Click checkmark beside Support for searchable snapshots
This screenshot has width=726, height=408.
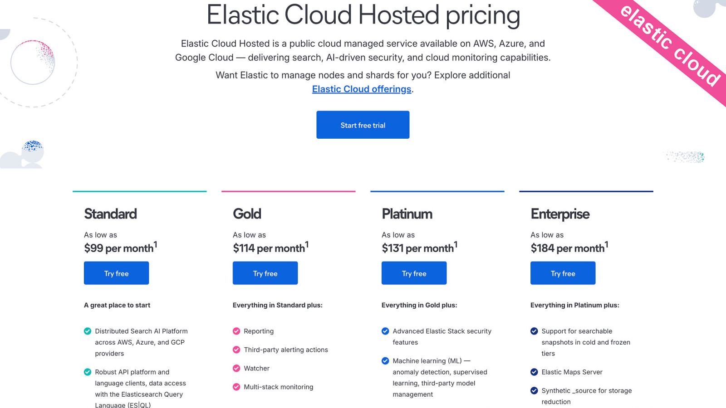[534, 331]
